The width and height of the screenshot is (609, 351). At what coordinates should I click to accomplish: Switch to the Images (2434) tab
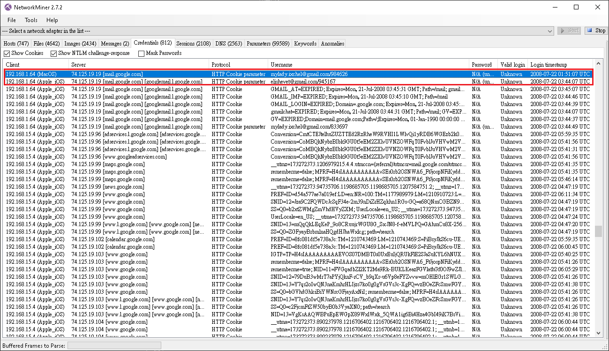click(x=81, y=44)
